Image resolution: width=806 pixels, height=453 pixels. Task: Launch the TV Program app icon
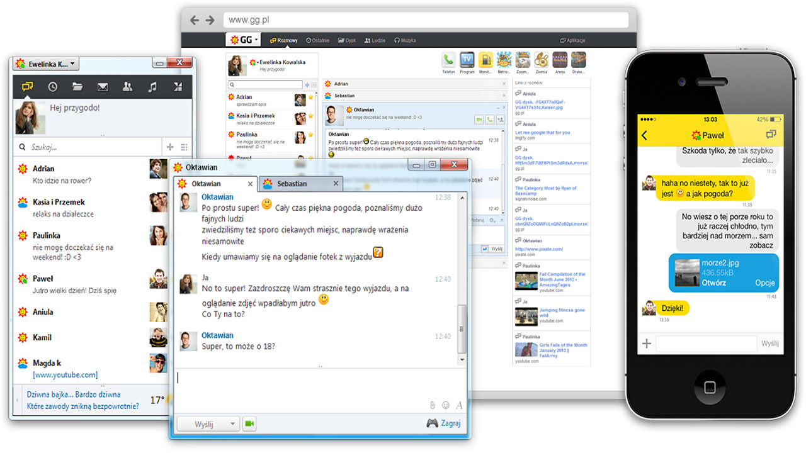pos(467,60)
